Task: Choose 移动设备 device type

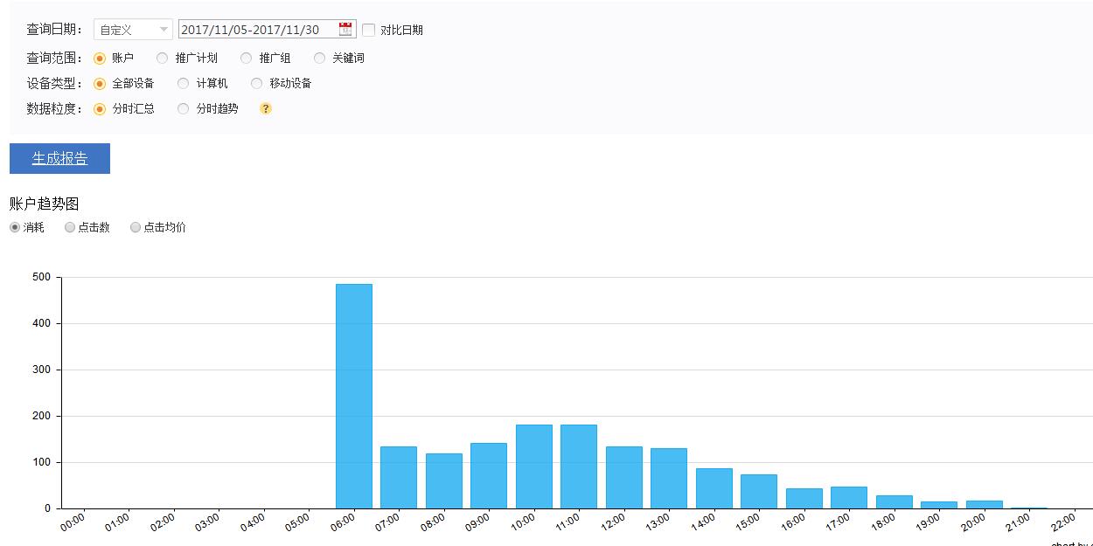Action: click(256, 84)
